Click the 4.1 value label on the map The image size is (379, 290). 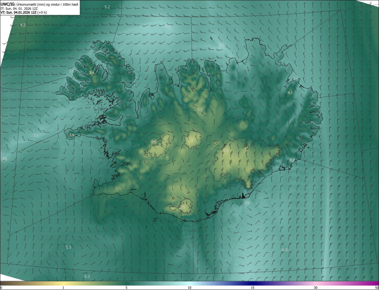click(x=290, y=93)
